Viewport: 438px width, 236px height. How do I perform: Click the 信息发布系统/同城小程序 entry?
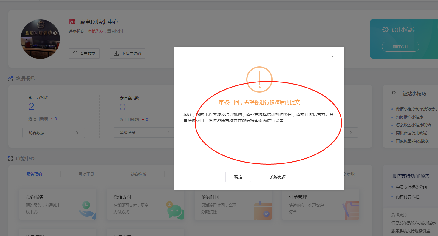pos(414,223)
